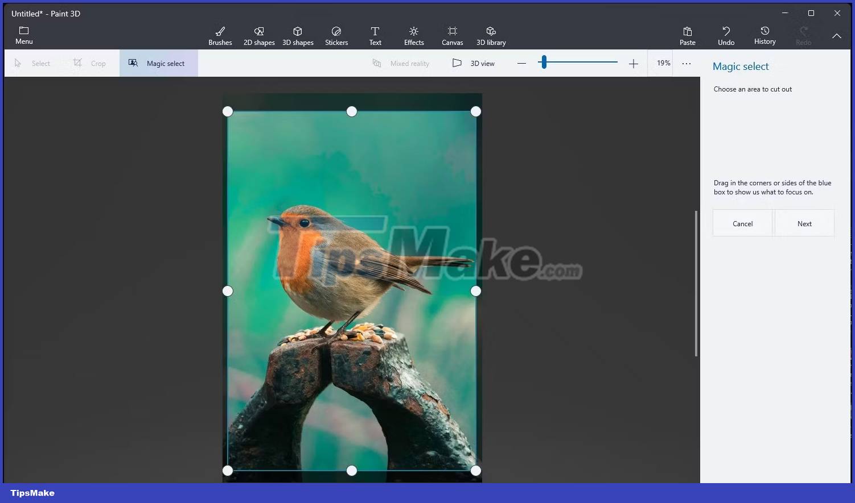Open the zoom options via the ellipsis
Viewport: 855px width, 503px height.
(686, 63)
